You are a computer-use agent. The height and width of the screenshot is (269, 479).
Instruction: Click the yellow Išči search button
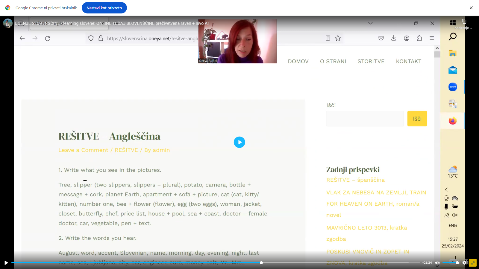pos(417,119)
